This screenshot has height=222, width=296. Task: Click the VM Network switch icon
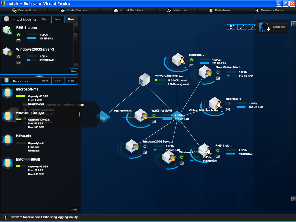(103, 116)
